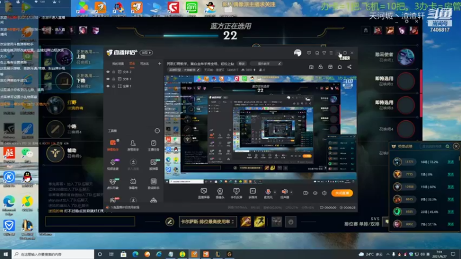Open the rune page dropdown 卡尔萨斯-排位最高使用率
Viewport: 461px width, 259px height.
(207, 222)
